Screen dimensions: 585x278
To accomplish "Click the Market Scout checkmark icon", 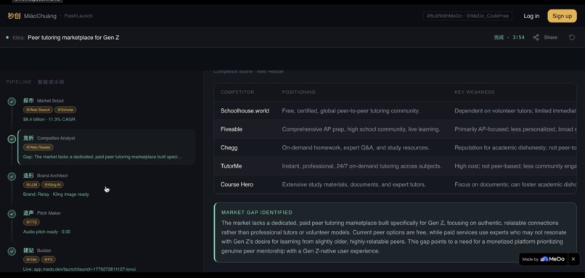I will click(12, 102).
